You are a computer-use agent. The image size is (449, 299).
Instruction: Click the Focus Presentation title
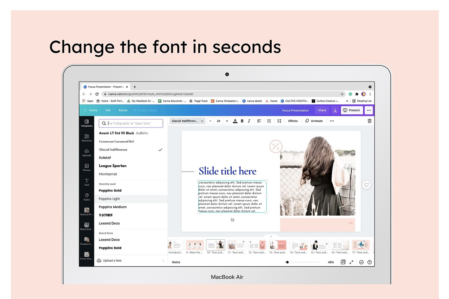click(x=296, y=110)
